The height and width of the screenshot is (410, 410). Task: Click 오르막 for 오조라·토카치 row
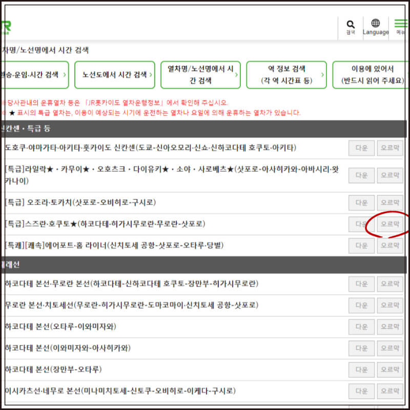click(x=390, y=202)
